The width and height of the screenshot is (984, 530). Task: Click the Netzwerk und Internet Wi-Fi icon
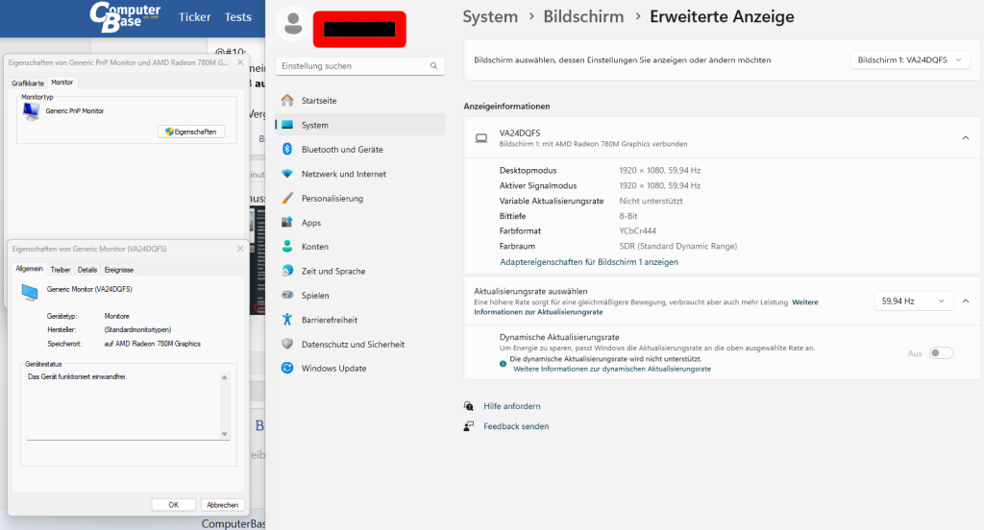coord(287,174)
